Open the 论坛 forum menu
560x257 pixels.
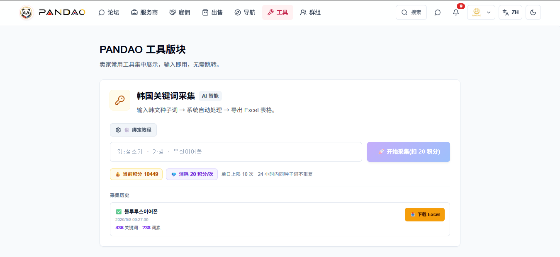point(109,12)
